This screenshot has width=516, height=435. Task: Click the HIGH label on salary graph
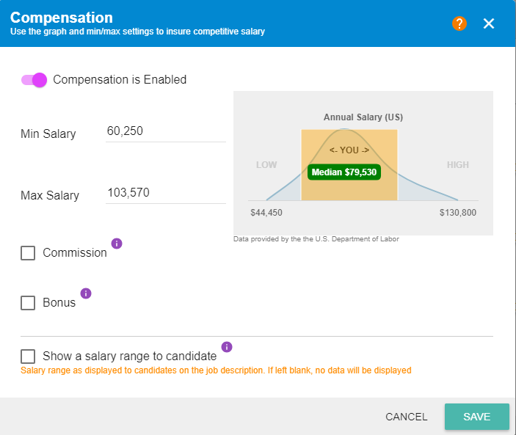(457, 165)
